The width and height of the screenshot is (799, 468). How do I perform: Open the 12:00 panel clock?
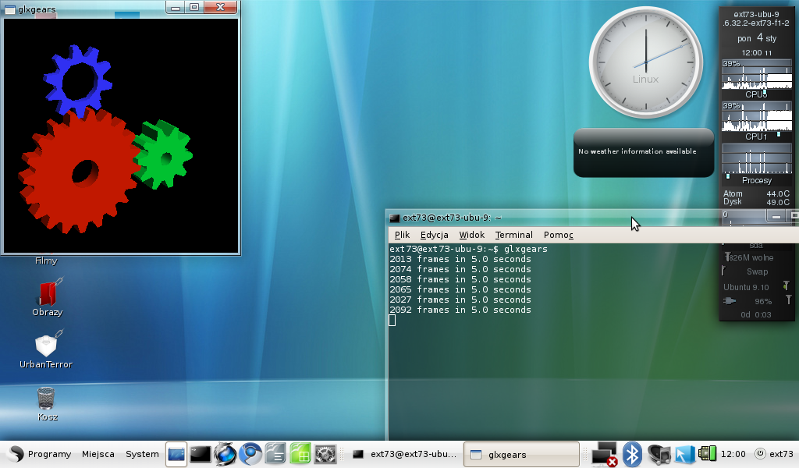(733, 454)
